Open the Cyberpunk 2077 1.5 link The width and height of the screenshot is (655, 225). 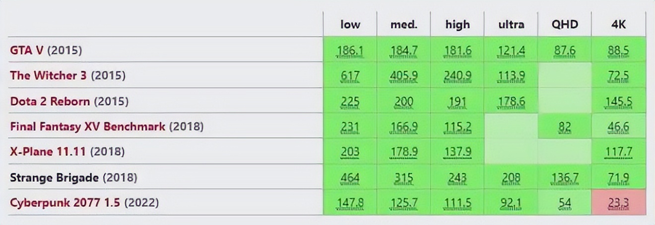coord(65,203)
